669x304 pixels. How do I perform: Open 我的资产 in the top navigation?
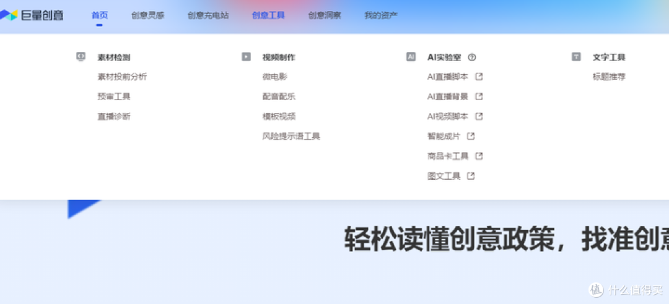[381, 15]
